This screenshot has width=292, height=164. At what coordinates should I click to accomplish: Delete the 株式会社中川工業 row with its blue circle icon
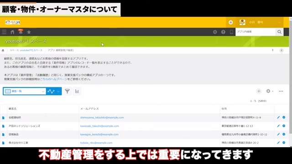coord(284,143)
